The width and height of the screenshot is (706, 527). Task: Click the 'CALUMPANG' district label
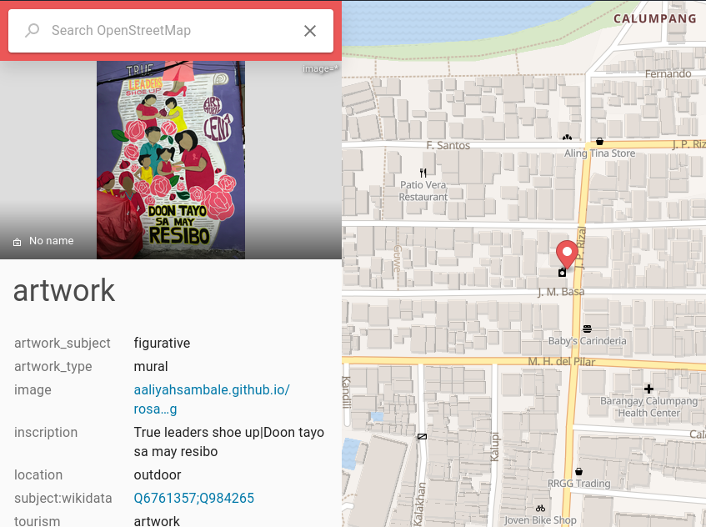click(655, 18)
